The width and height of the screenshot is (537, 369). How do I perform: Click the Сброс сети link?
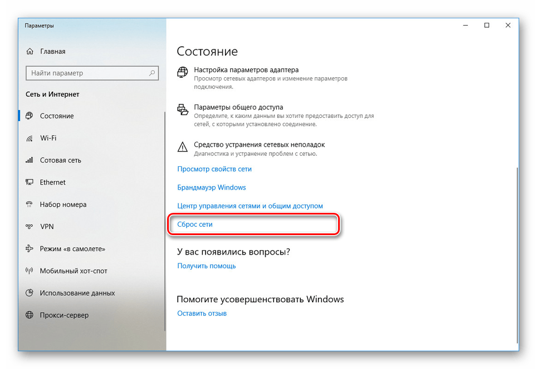point(195,225)
